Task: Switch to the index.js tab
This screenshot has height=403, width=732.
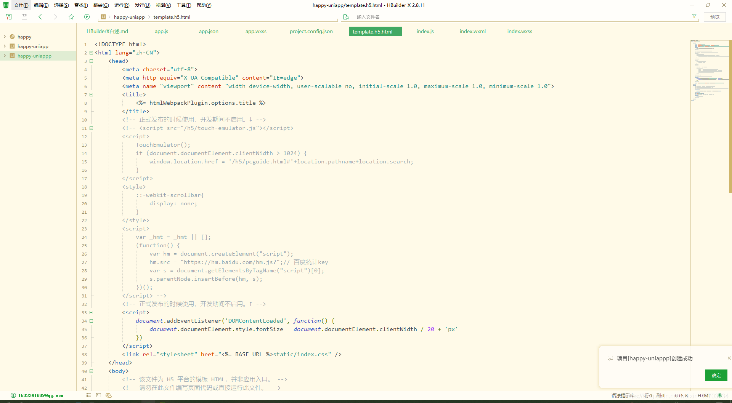Action: (425, 31)
